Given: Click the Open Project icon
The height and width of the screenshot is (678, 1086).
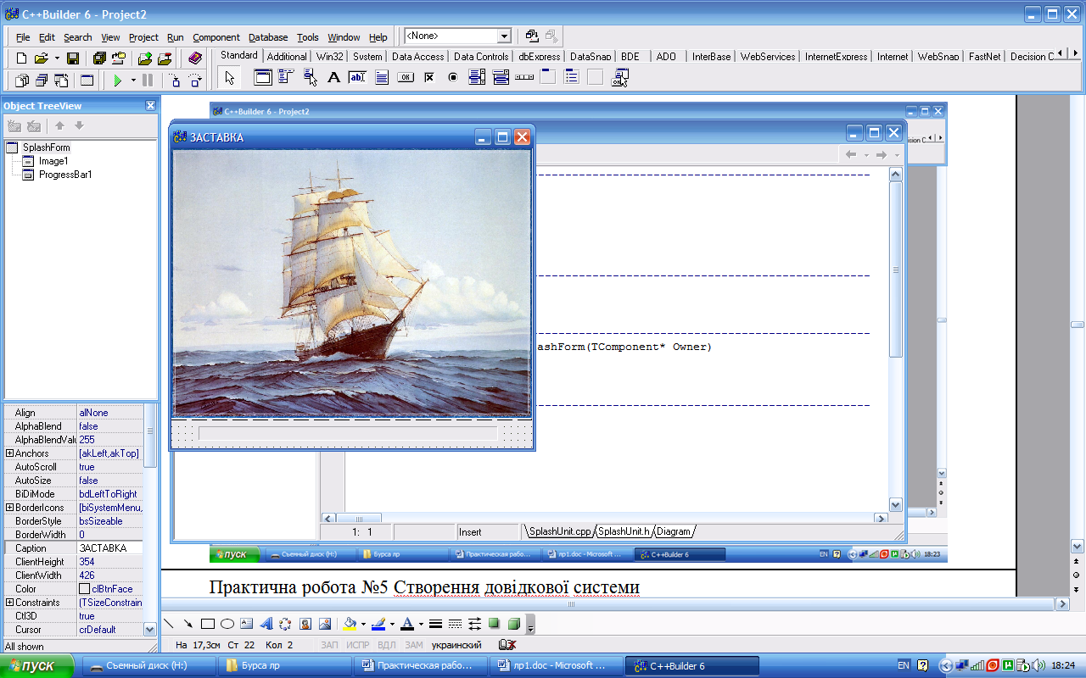Looking at the screenshot, I should (118, 58).
